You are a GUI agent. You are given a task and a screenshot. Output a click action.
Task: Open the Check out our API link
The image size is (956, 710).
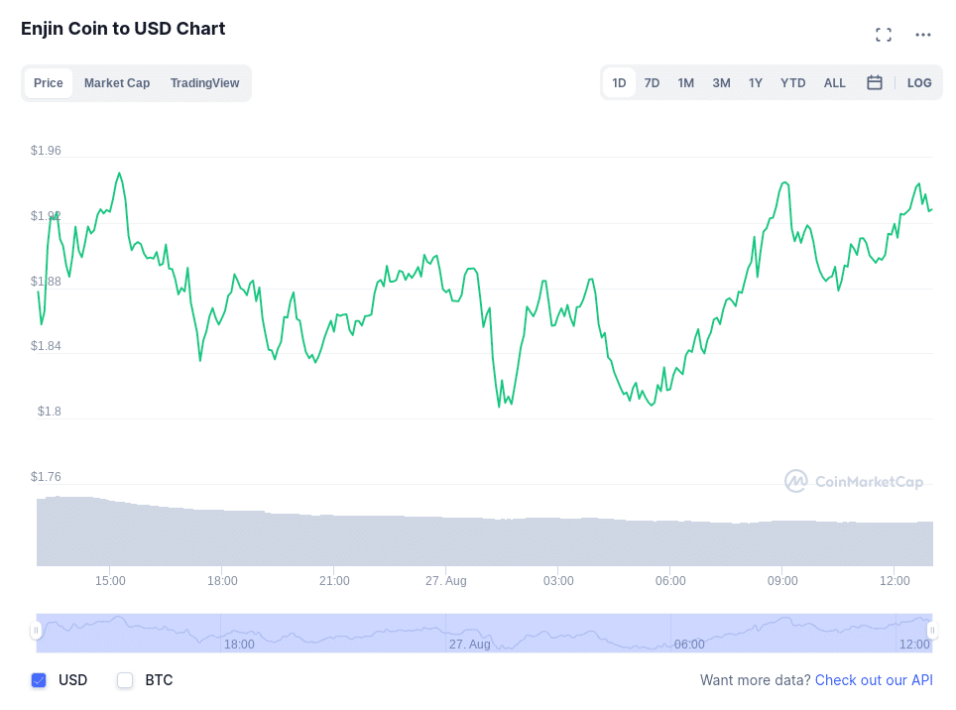874,680
